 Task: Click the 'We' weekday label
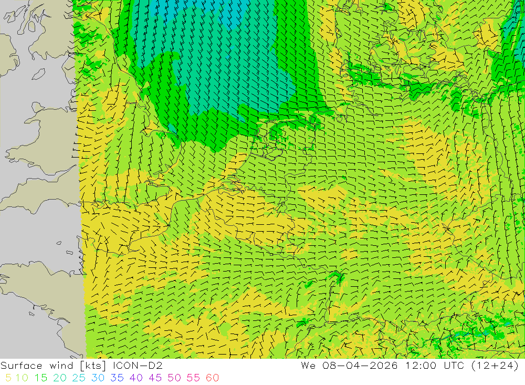(308, 366)
